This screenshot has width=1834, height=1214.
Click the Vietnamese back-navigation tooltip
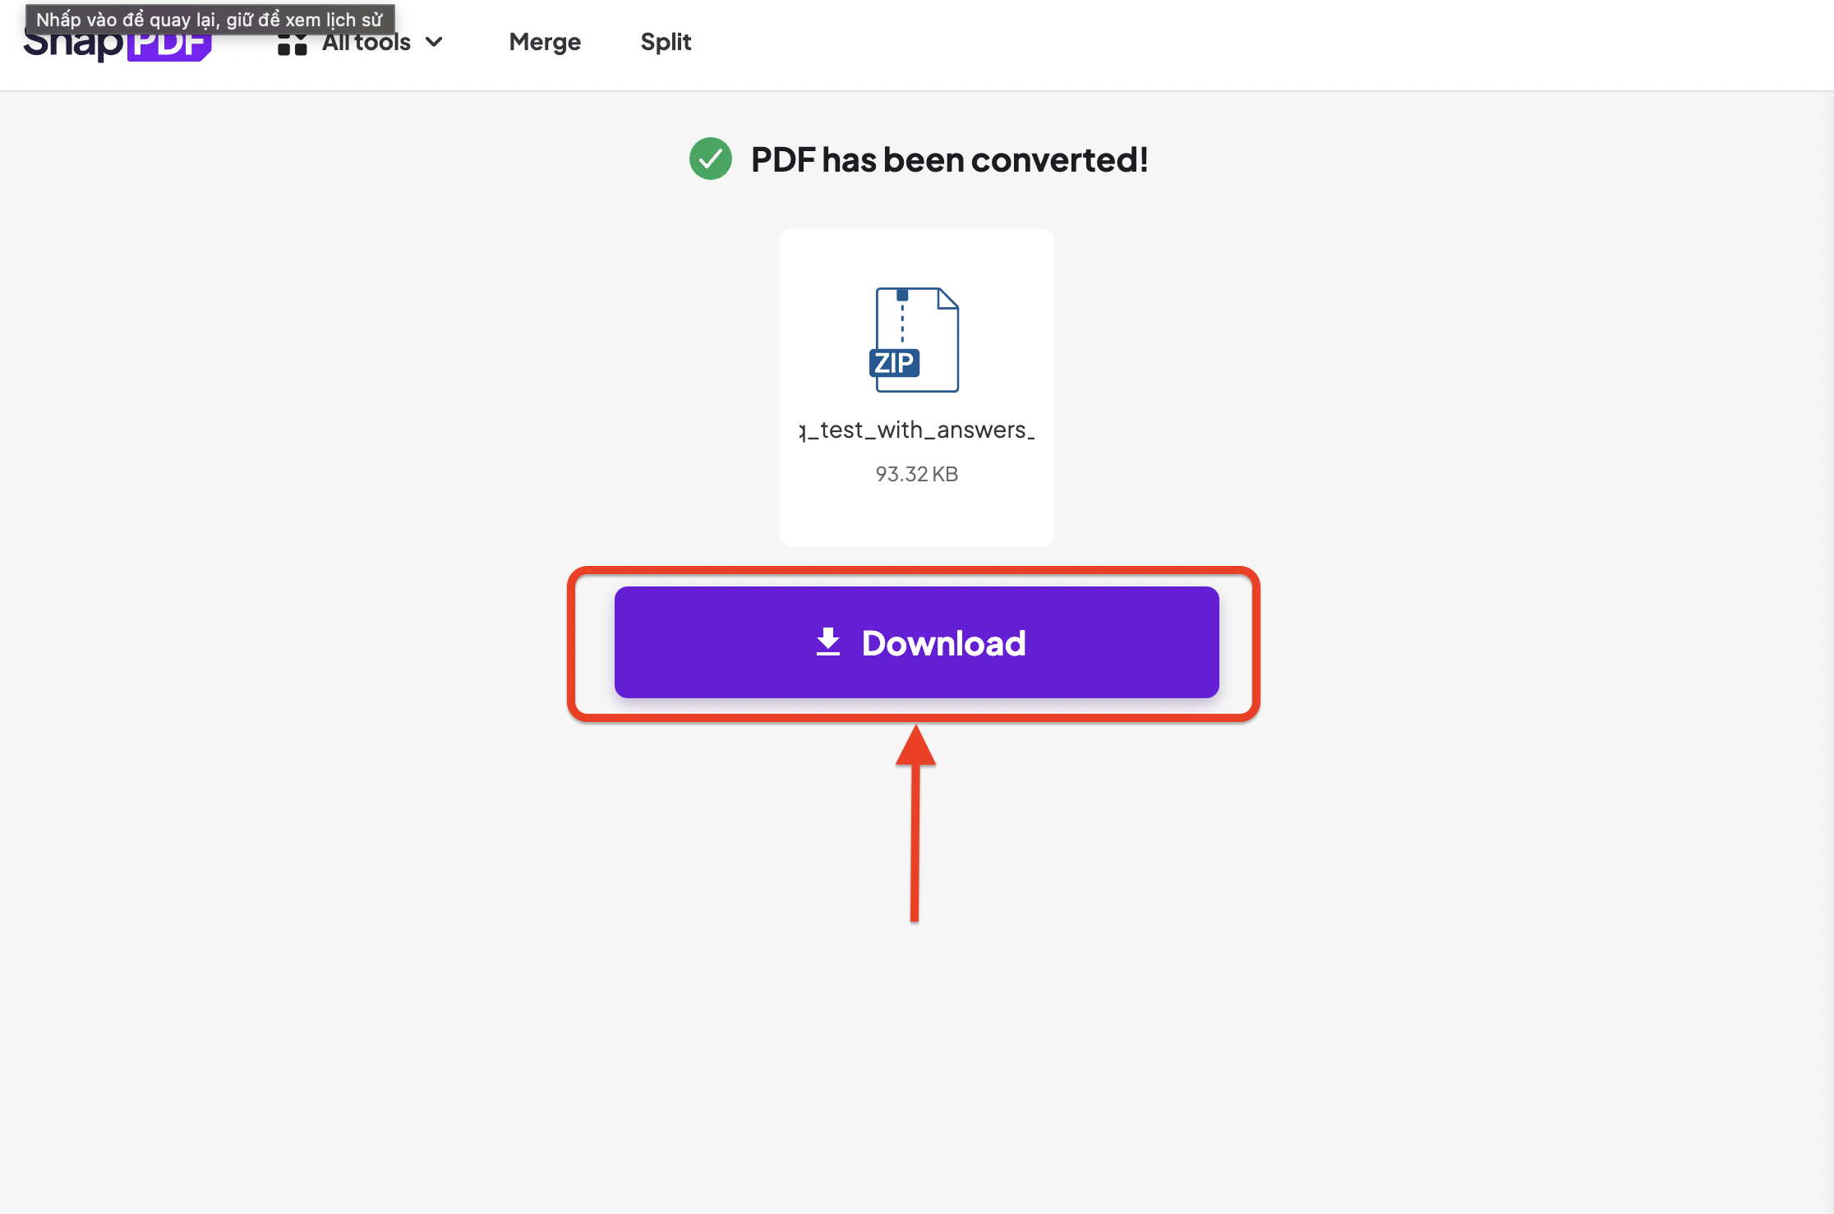click(x=210, y=19)
